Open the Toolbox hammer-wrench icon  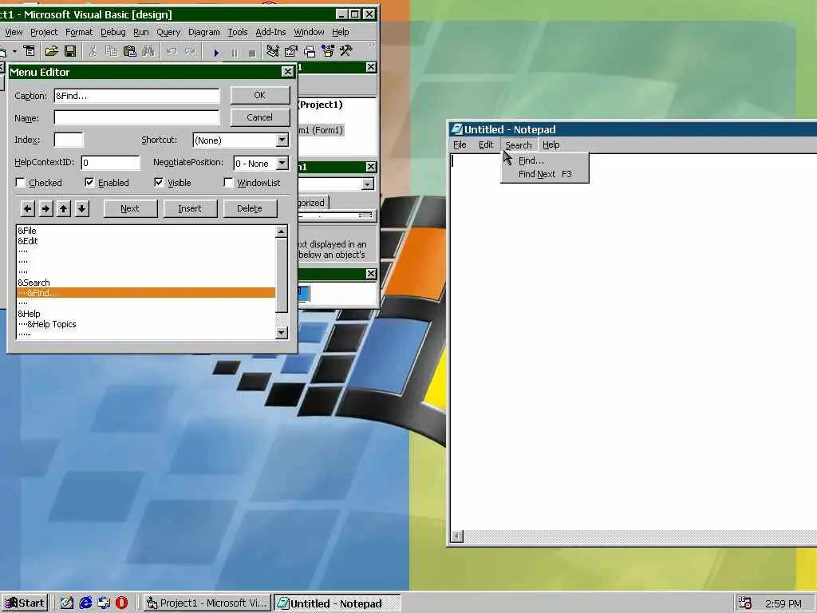346,51
